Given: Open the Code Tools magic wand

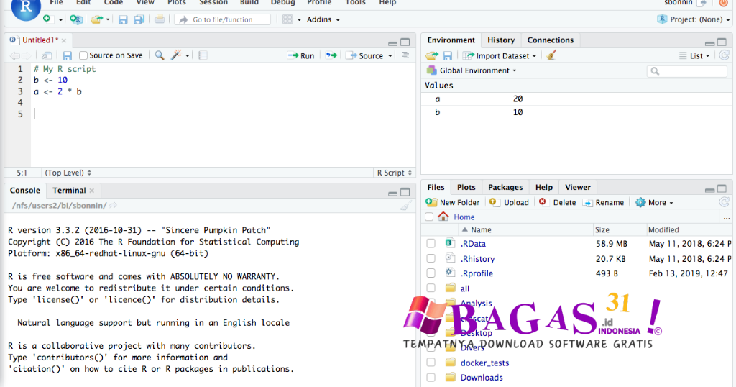Looking at the screenshot, I should pos(177,55).
